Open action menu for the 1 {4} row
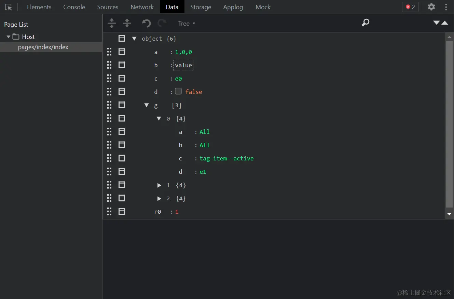This screenshot has height=299, width=454. (x=122, y=185)
